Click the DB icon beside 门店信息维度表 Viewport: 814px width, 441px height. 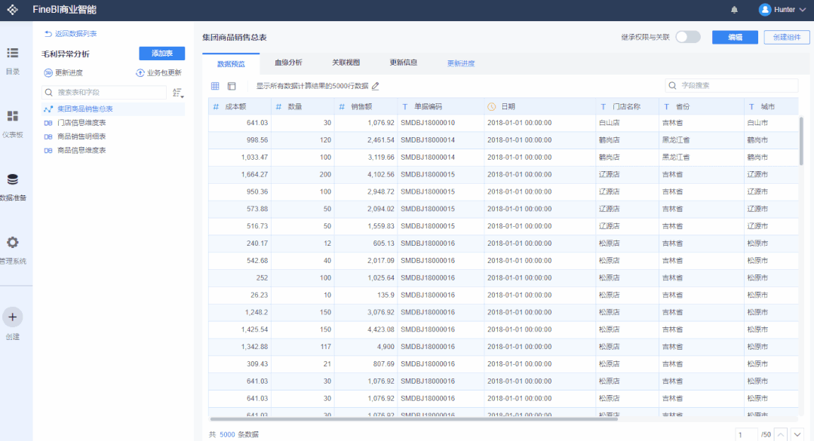(x=48, y=123)
